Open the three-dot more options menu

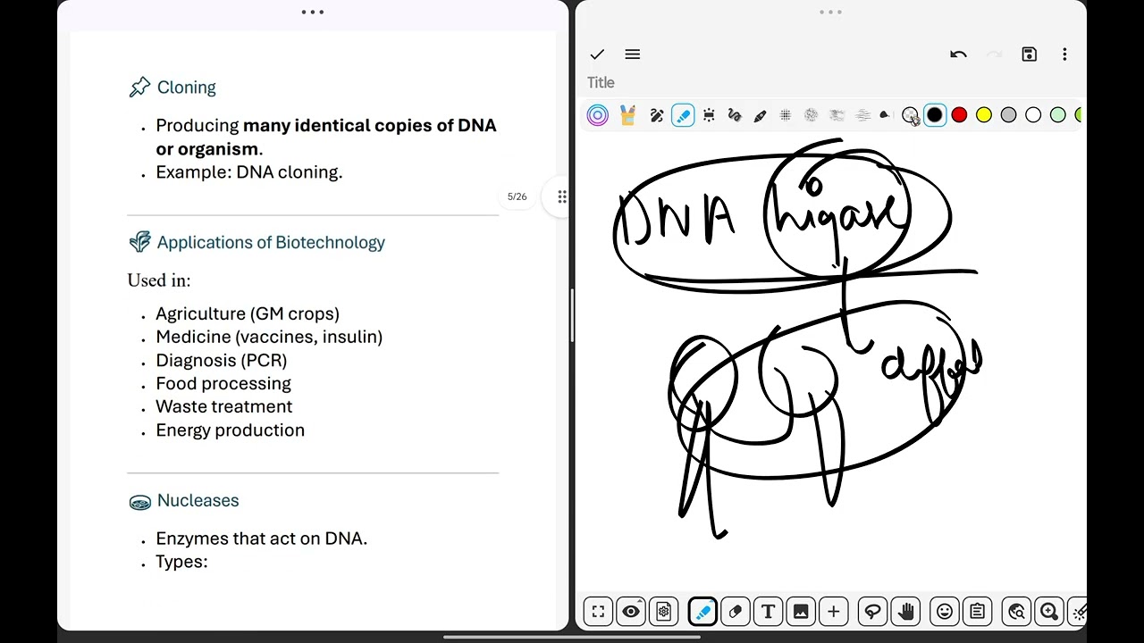[1064, 54]
